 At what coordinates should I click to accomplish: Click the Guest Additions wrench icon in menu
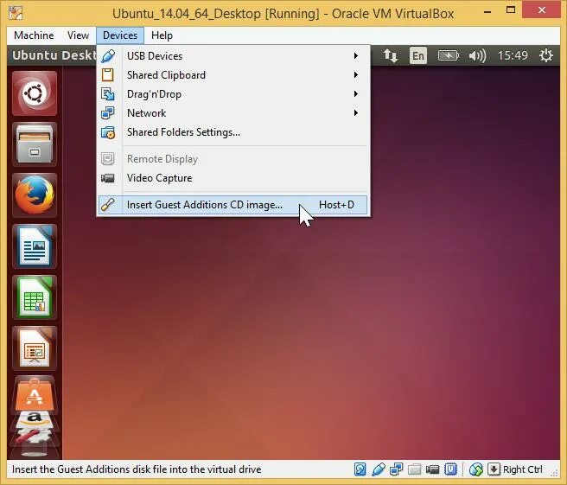[x=108, y=205]
